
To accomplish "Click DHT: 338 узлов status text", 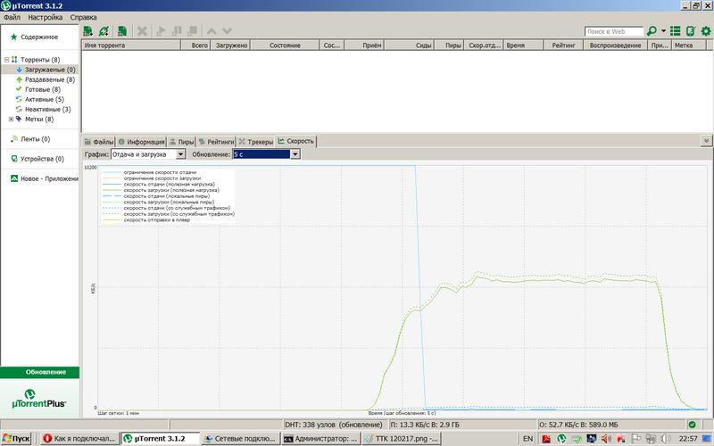I will (333, 425).
